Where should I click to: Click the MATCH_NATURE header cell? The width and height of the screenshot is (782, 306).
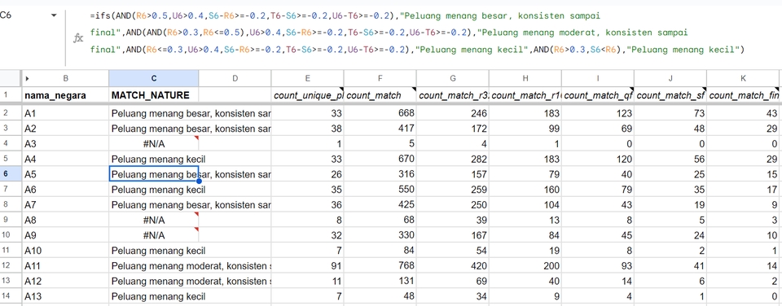[x=154, y=95]
